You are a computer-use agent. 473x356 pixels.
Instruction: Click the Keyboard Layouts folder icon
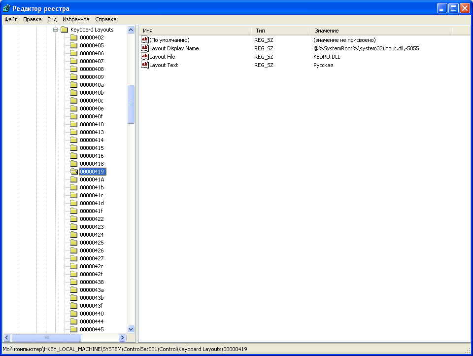click(64, 30)
